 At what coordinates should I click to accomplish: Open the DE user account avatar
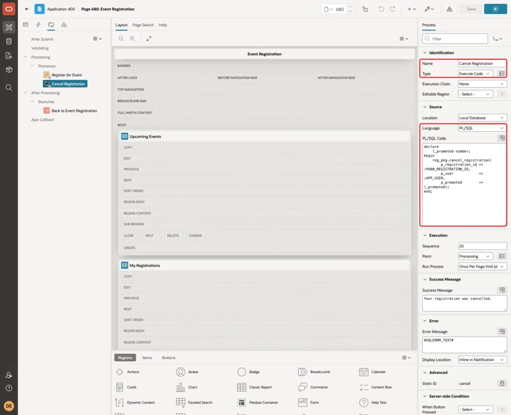[9, 406]
